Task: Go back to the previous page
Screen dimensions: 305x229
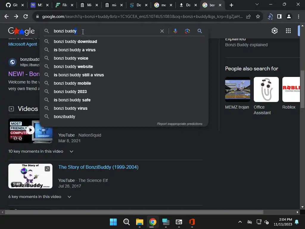Action: pyautogui.click(x=7, y=17)
